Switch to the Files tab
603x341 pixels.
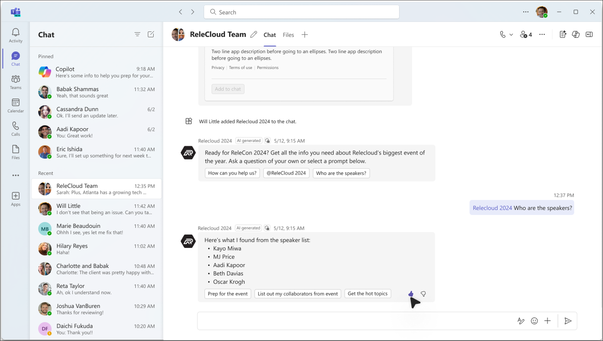tap(288, 35)
